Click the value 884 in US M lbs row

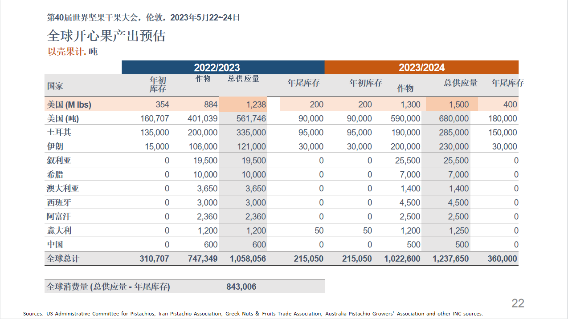(211, 105)
